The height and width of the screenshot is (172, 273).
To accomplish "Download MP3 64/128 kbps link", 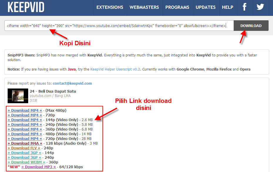I will point(39,167).
